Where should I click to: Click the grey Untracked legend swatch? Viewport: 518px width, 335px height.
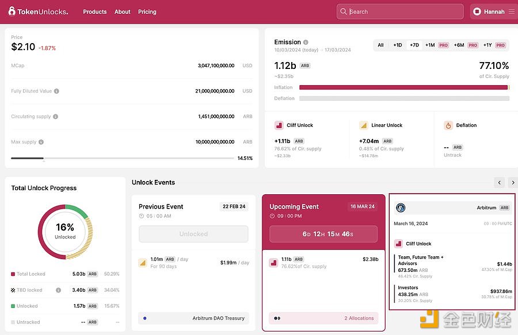pos(13,322)
